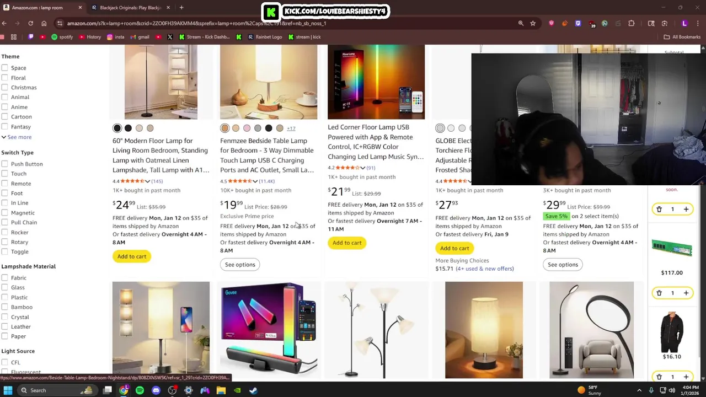Go back to the previous page
Viewport: 706px width, 397px height.
4,23
